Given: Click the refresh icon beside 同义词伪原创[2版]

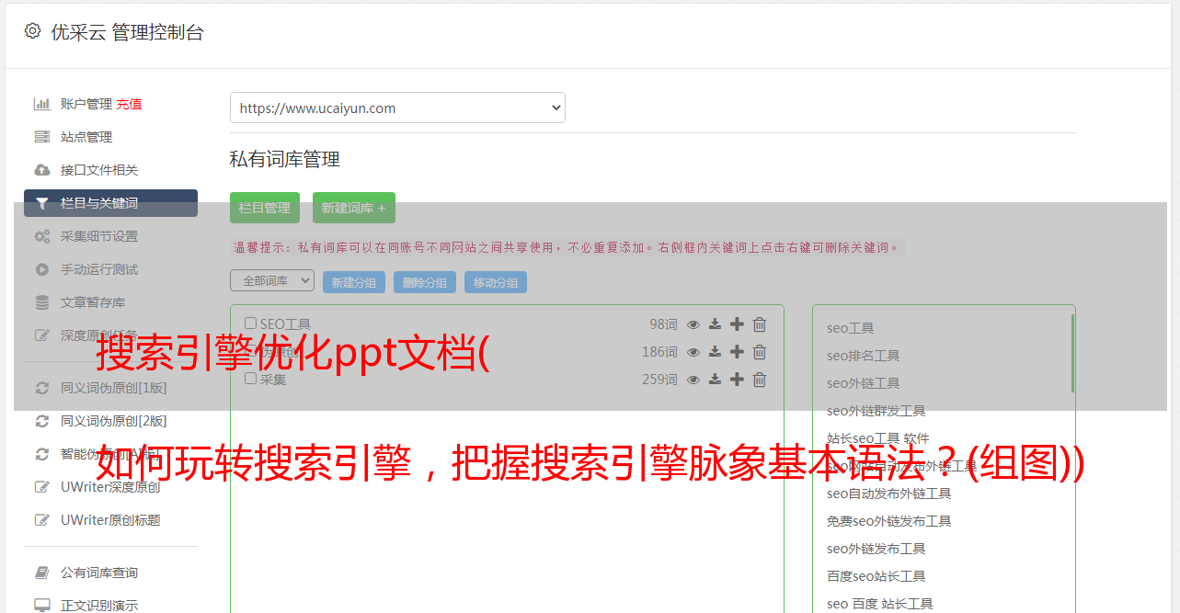Looking at the screenshot, I should pyautogui.click(x=41, y=421).
